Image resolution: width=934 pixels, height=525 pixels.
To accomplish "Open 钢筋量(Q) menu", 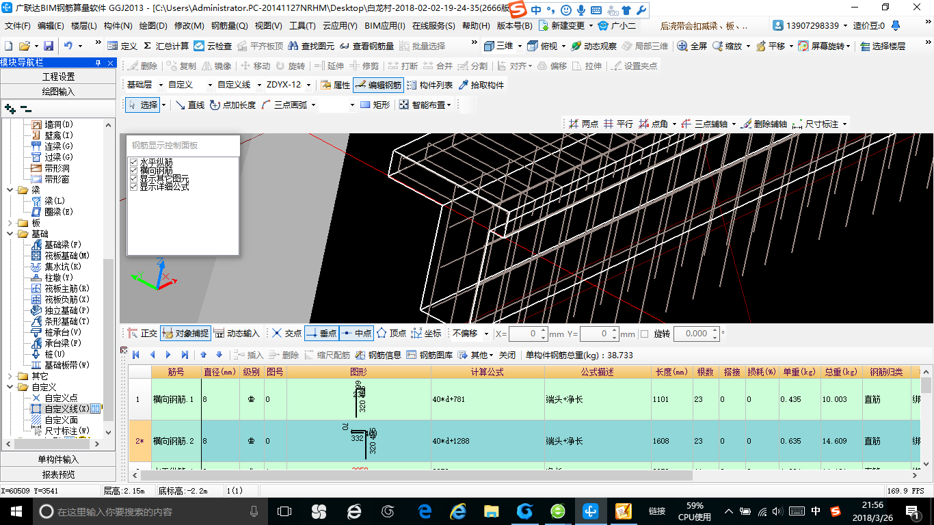I will click(x=230, y=26).
